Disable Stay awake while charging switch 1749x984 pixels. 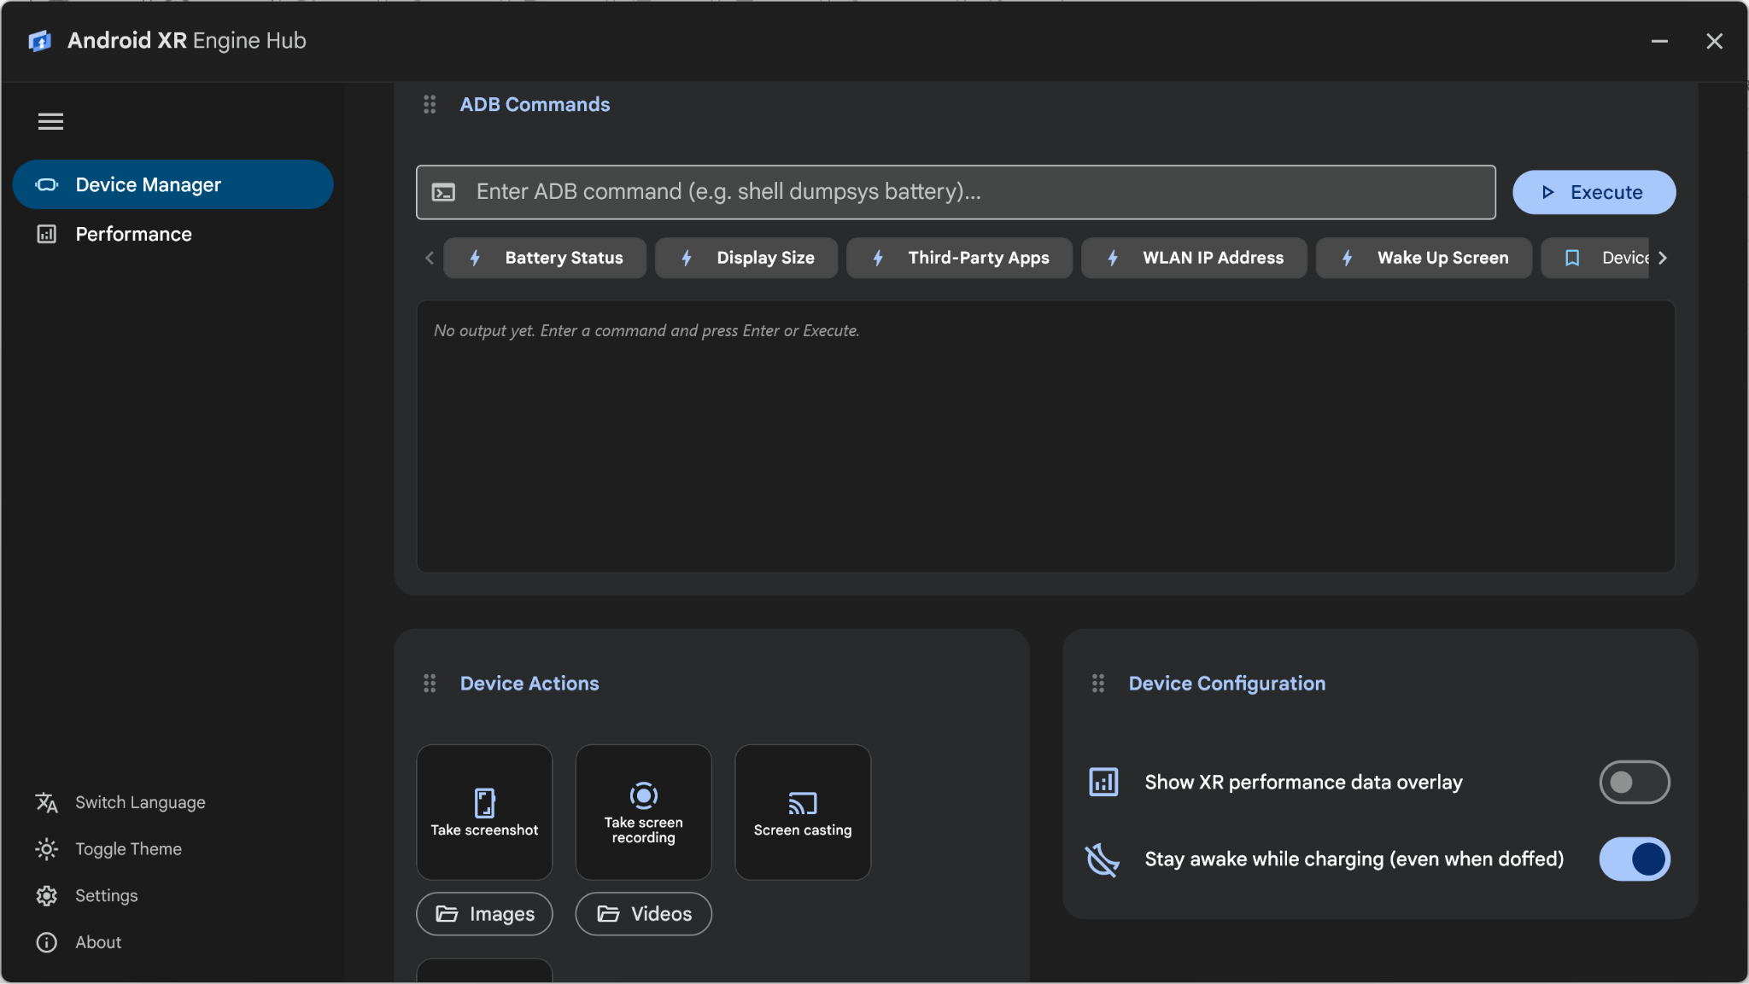[x=1635, y=859]
